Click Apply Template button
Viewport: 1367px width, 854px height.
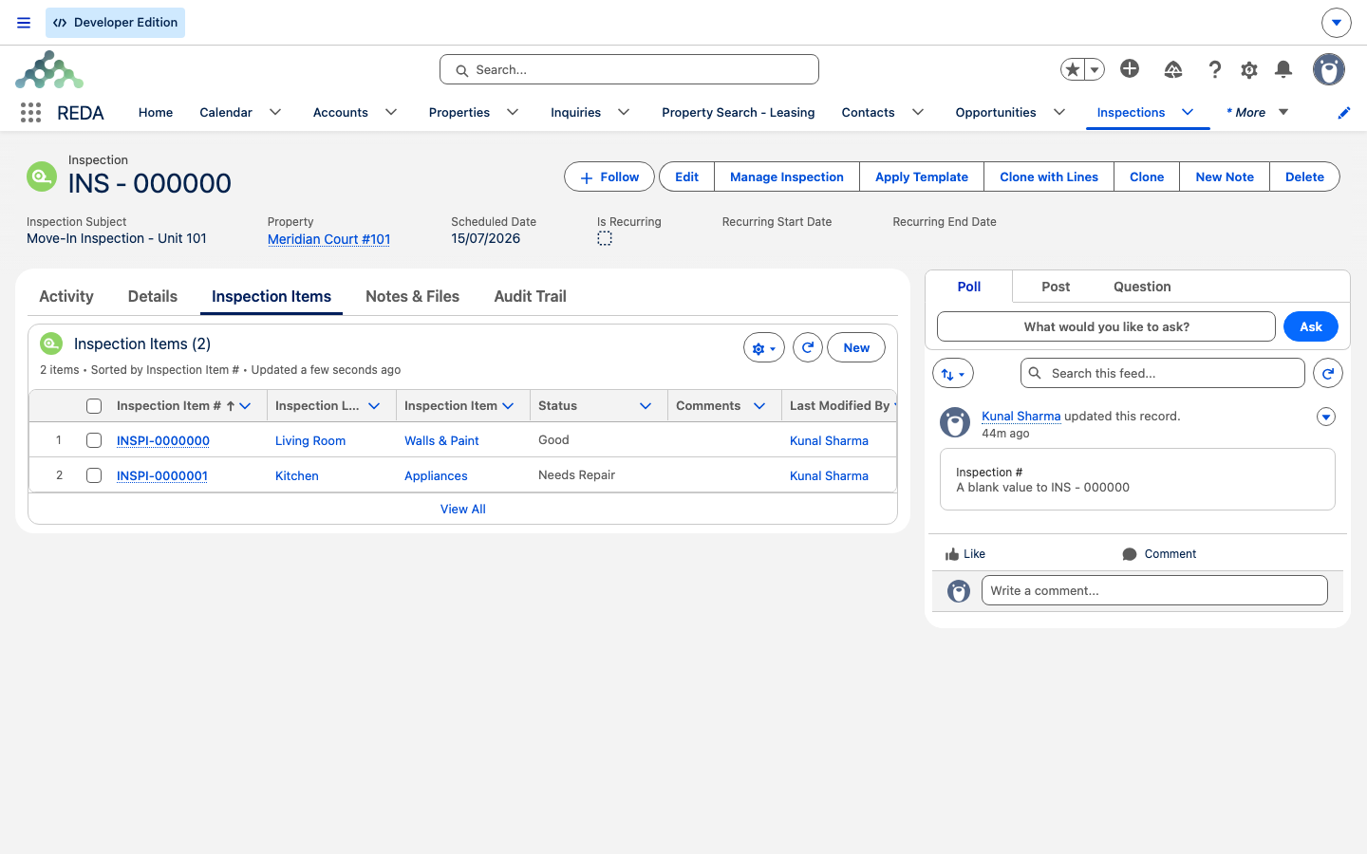[922, 176]
